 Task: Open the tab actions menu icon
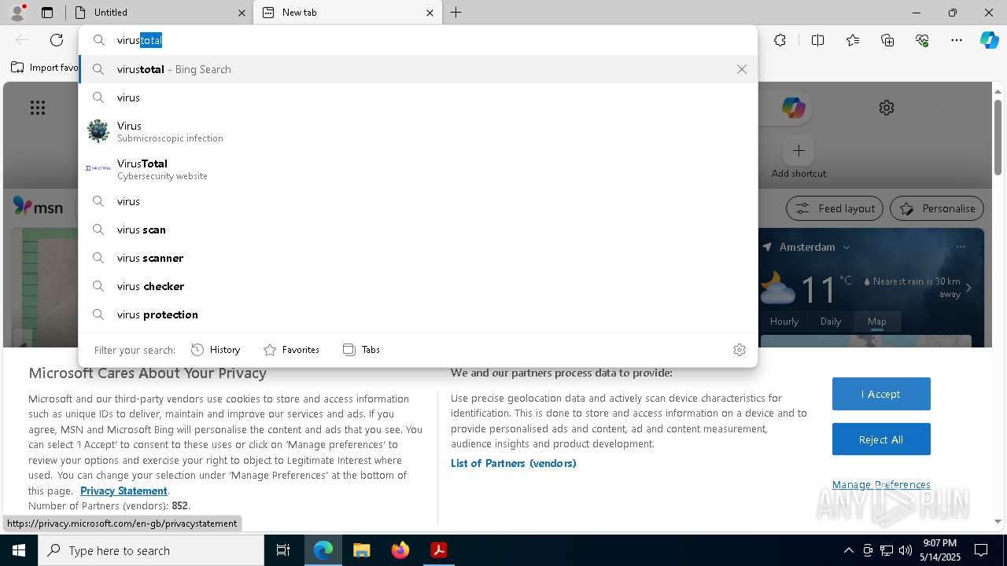47,13
